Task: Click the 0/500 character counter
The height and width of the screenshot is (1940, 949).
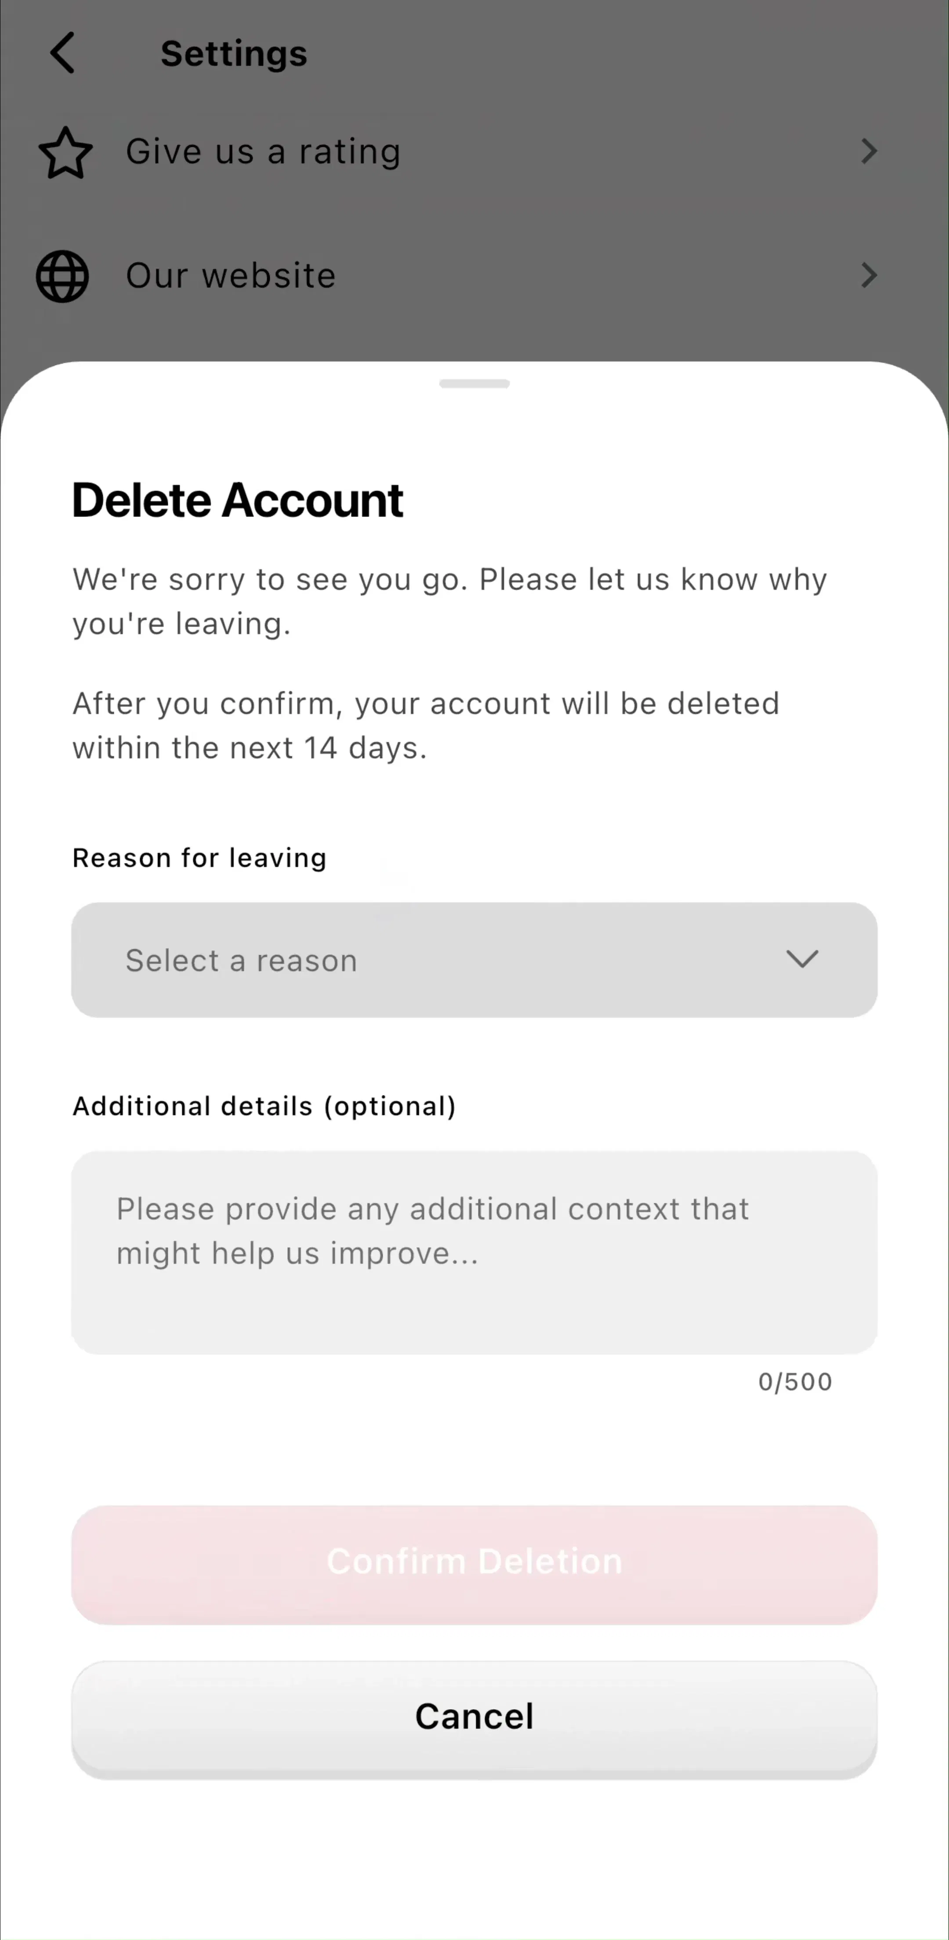Action: pyautogui.click(x=796, y=1382)
